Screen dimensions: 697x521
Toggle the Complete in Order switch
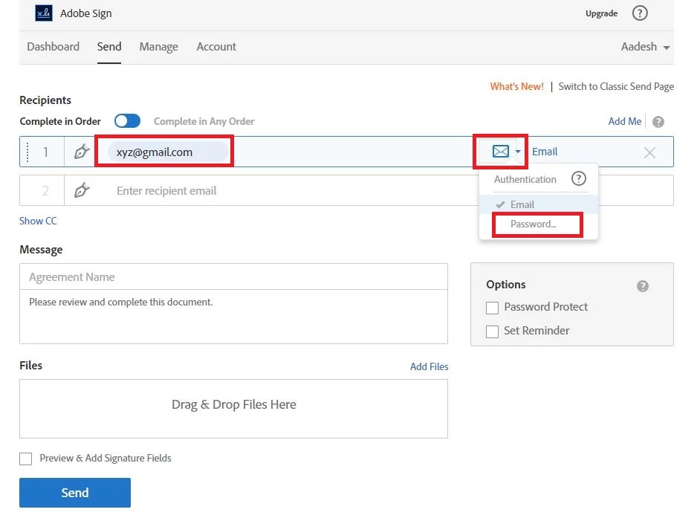[x=127, y=121]
